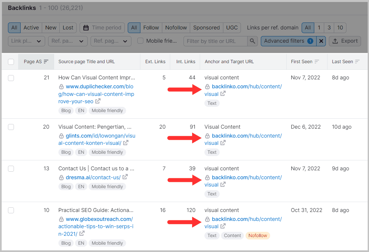Toggle the select-all checkbox in table header
The image size is (369, 252).
point(11,62)
